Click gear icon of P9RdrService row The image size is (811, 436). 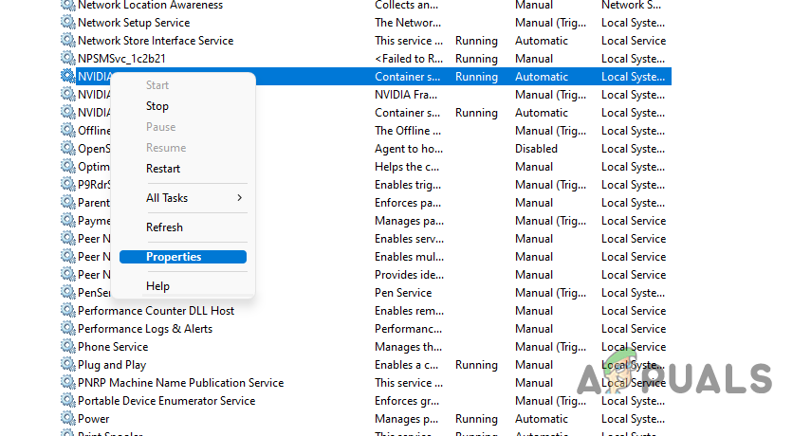click(67, 185)
